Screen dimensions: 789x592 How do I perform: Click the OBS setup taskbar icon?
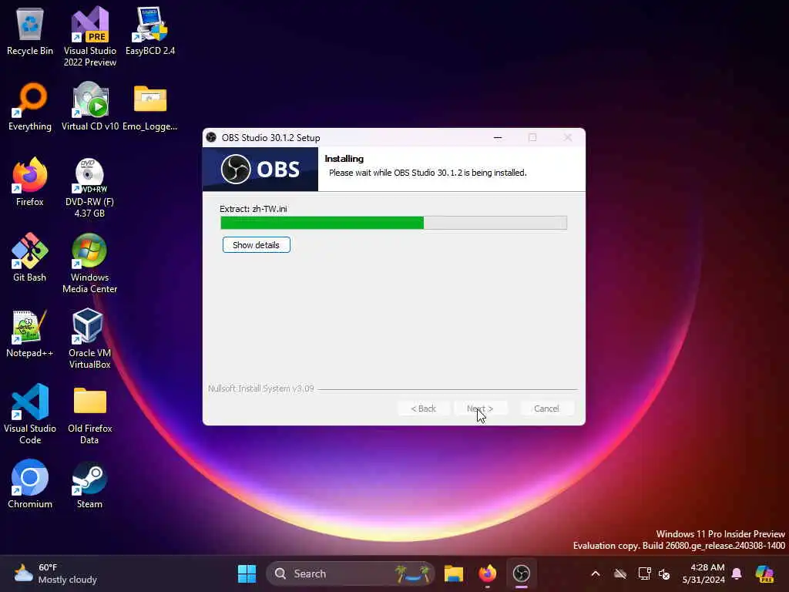pos(522,573)
